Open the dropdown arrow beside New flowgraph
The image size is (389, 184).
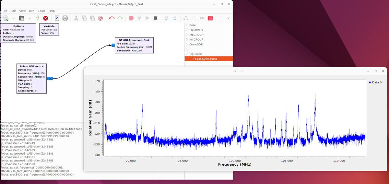tap(14, 18)
